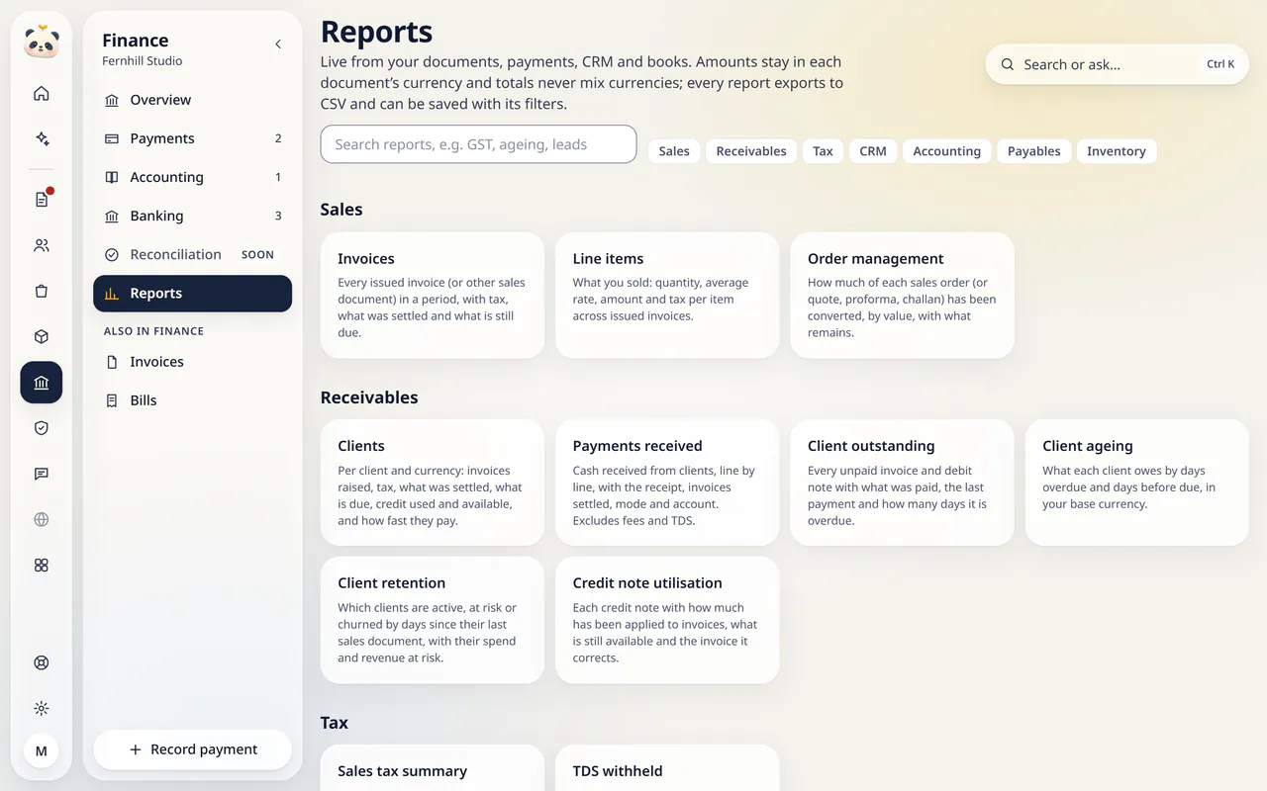Image resolution: width=1267 pixels, height=791 pixels.
Task: Click the panda logo
Action: [42, 43]
